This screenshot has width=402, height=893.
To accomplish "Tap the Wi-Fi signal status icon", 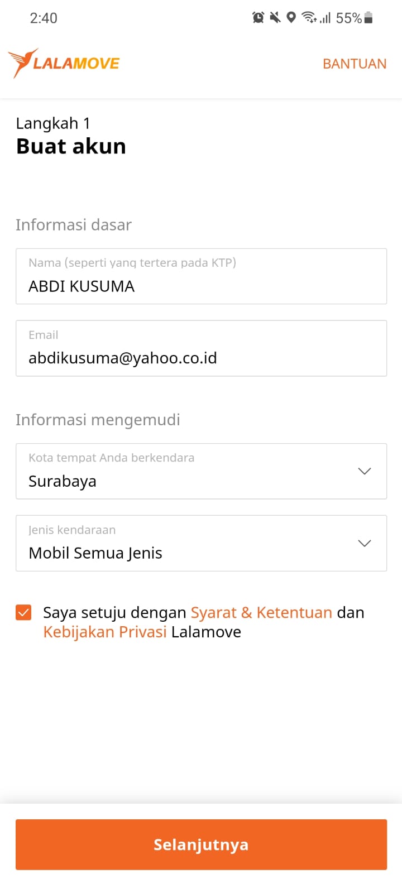I will tap(309, 18).
